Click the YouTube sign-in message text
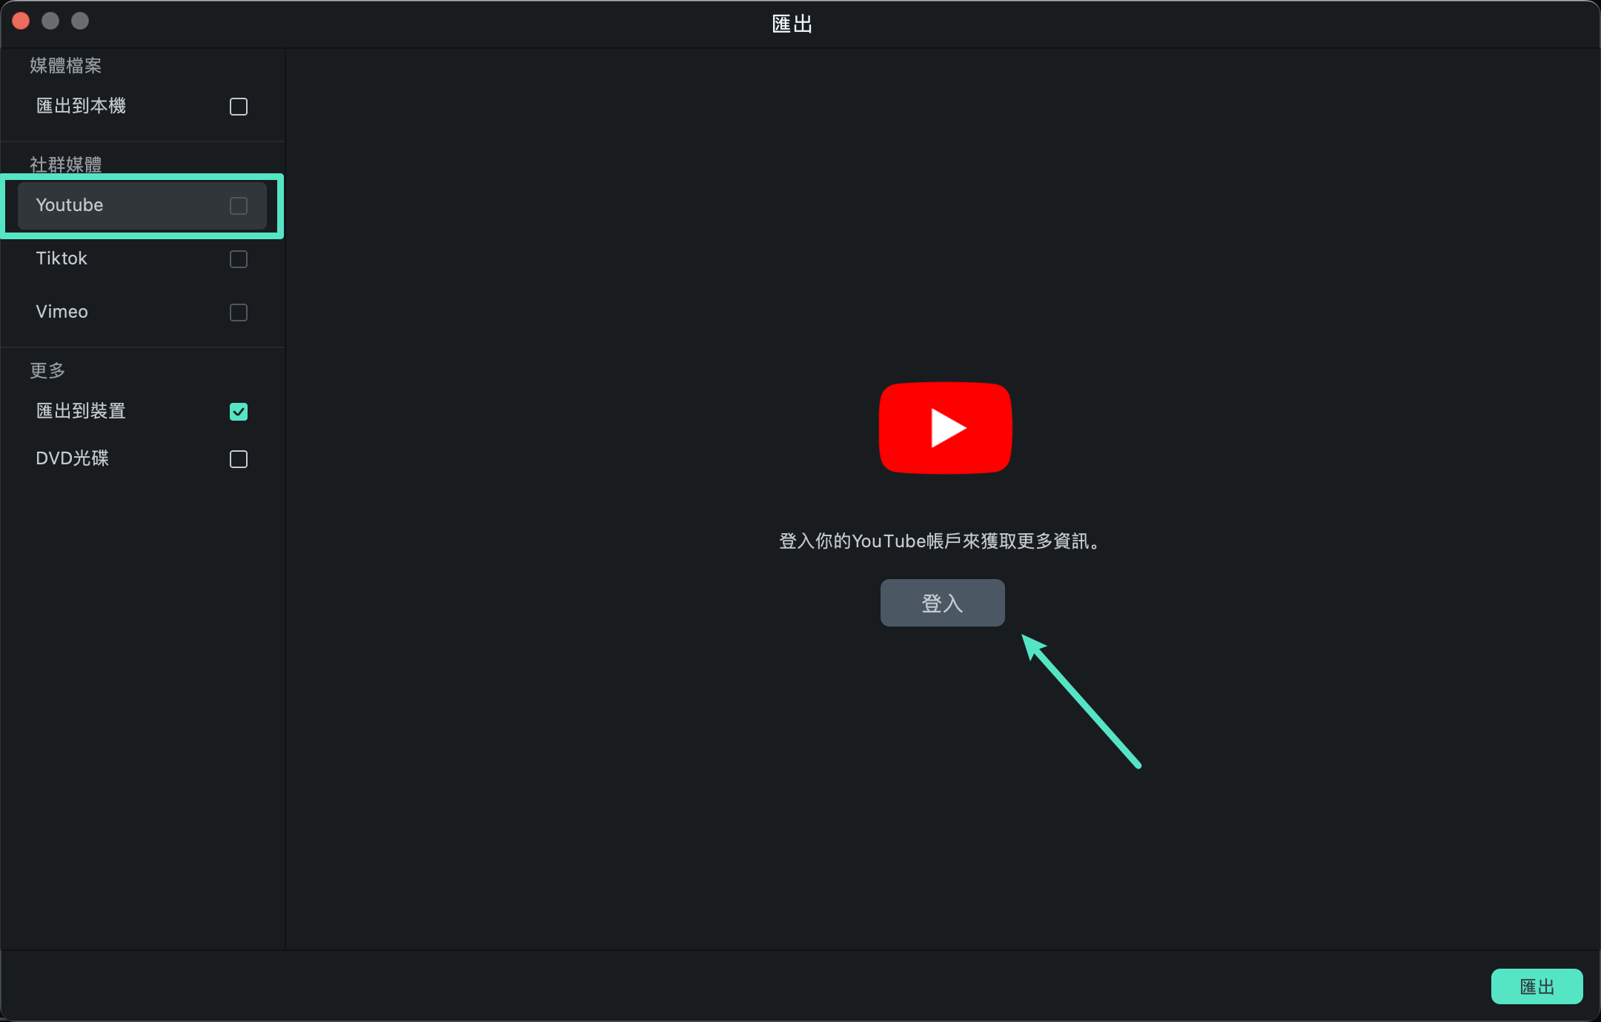Image resolution: width=1601 pixels, height=1022 pixels. (941, 541)
